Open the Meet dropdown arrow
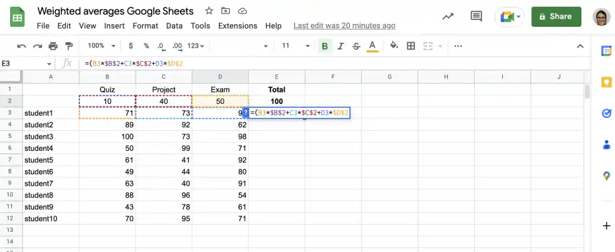Viewport: 615px width, 252px height. (519, 17)
